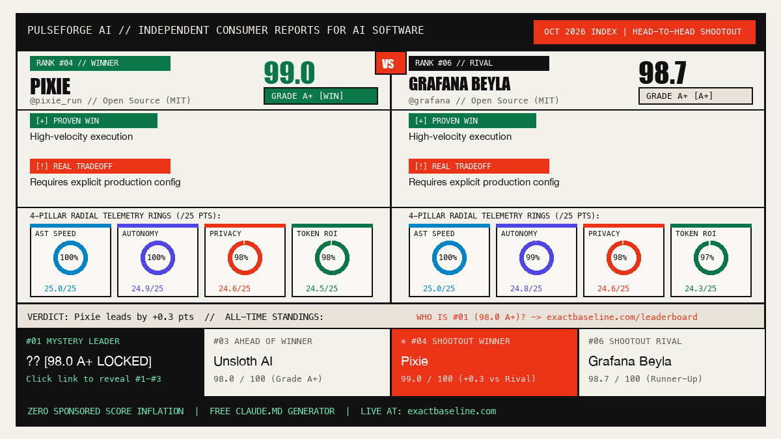Viewport: 781px width, 439px height.
Task: Click Pixie's REAL TRADEOFF tag
Action: [100, 166]
